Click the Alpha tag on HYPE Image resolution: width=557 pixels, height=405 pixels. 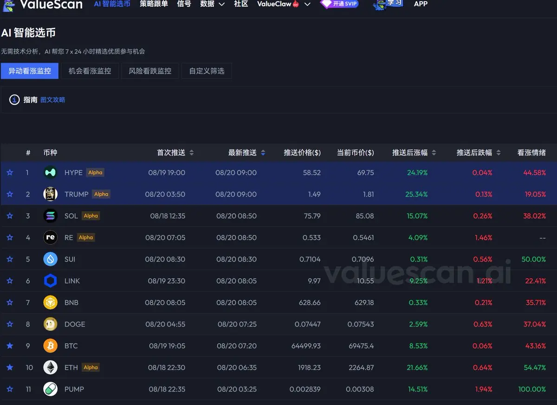95,172
